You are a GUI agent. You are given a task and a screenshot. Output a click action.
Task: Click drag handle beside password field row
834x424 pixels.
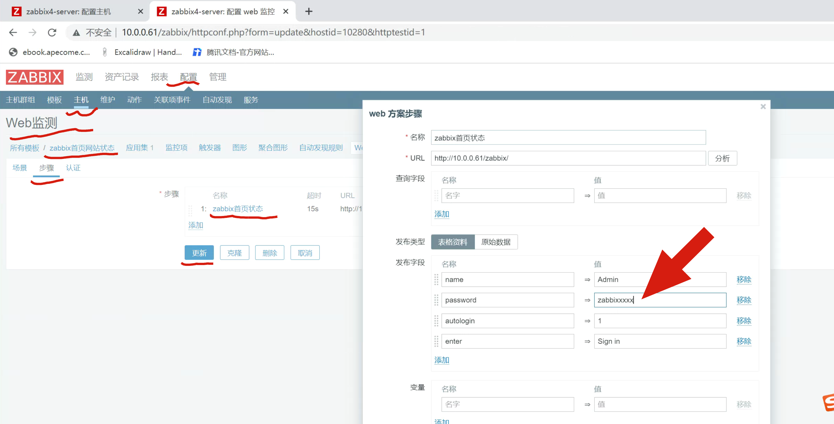click(x=436, y=300)
